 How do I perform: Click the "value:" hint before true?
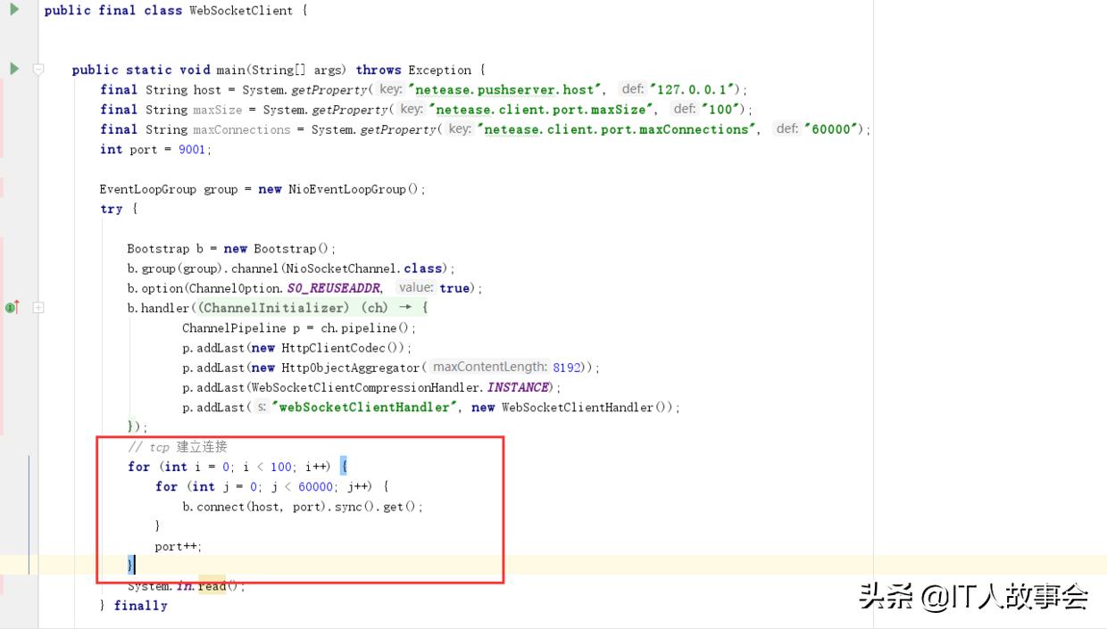[415, 287]
